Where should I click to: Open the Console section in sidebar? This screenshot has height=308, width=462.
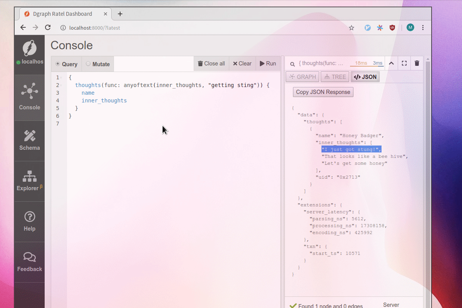tap(30, 97)
